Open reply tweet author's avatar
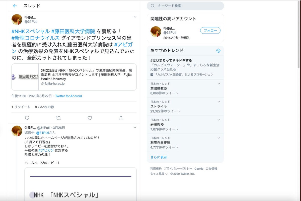The height and width of the screenshot is (201, 301). coord(17,131)
